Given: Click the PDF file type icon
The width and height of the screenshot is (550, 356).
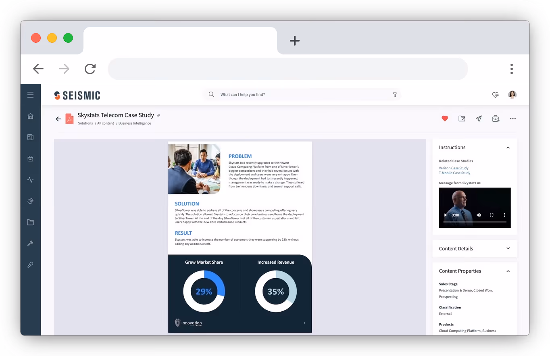Looking at the screenshot, I should pos(69,119).
